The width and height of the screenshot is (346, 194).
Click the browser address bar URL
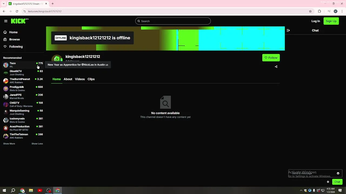45,11
